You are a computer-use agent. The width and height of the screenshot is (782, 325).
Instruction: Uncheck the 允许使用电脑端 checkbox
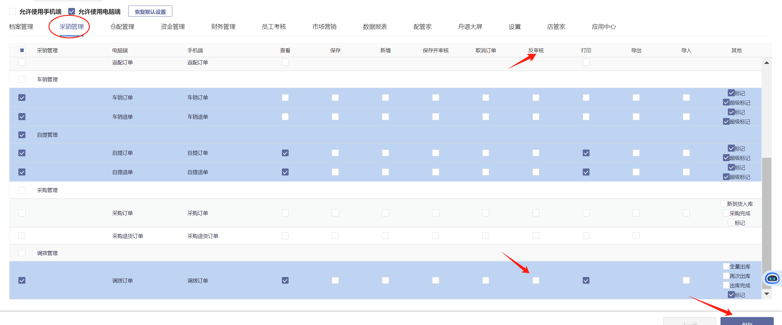tap(72, 12)
